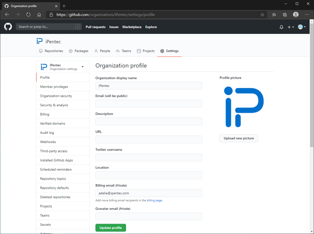Open Teams tab in org navigation
This screenshot has width=314, height=234.
124,51
